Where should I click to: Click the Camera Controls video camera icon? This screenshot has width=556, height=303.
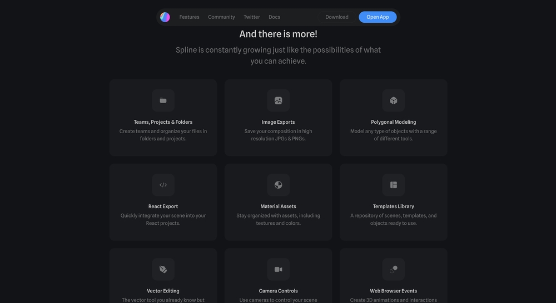[x=278, y=269]
